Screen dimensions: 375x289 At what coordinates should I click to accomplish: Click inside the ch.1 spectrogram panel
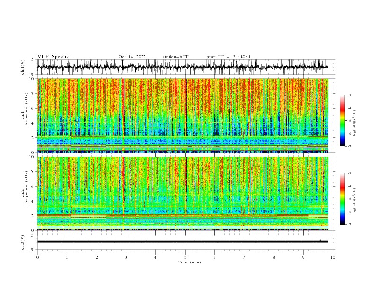(x=182, y=115)
